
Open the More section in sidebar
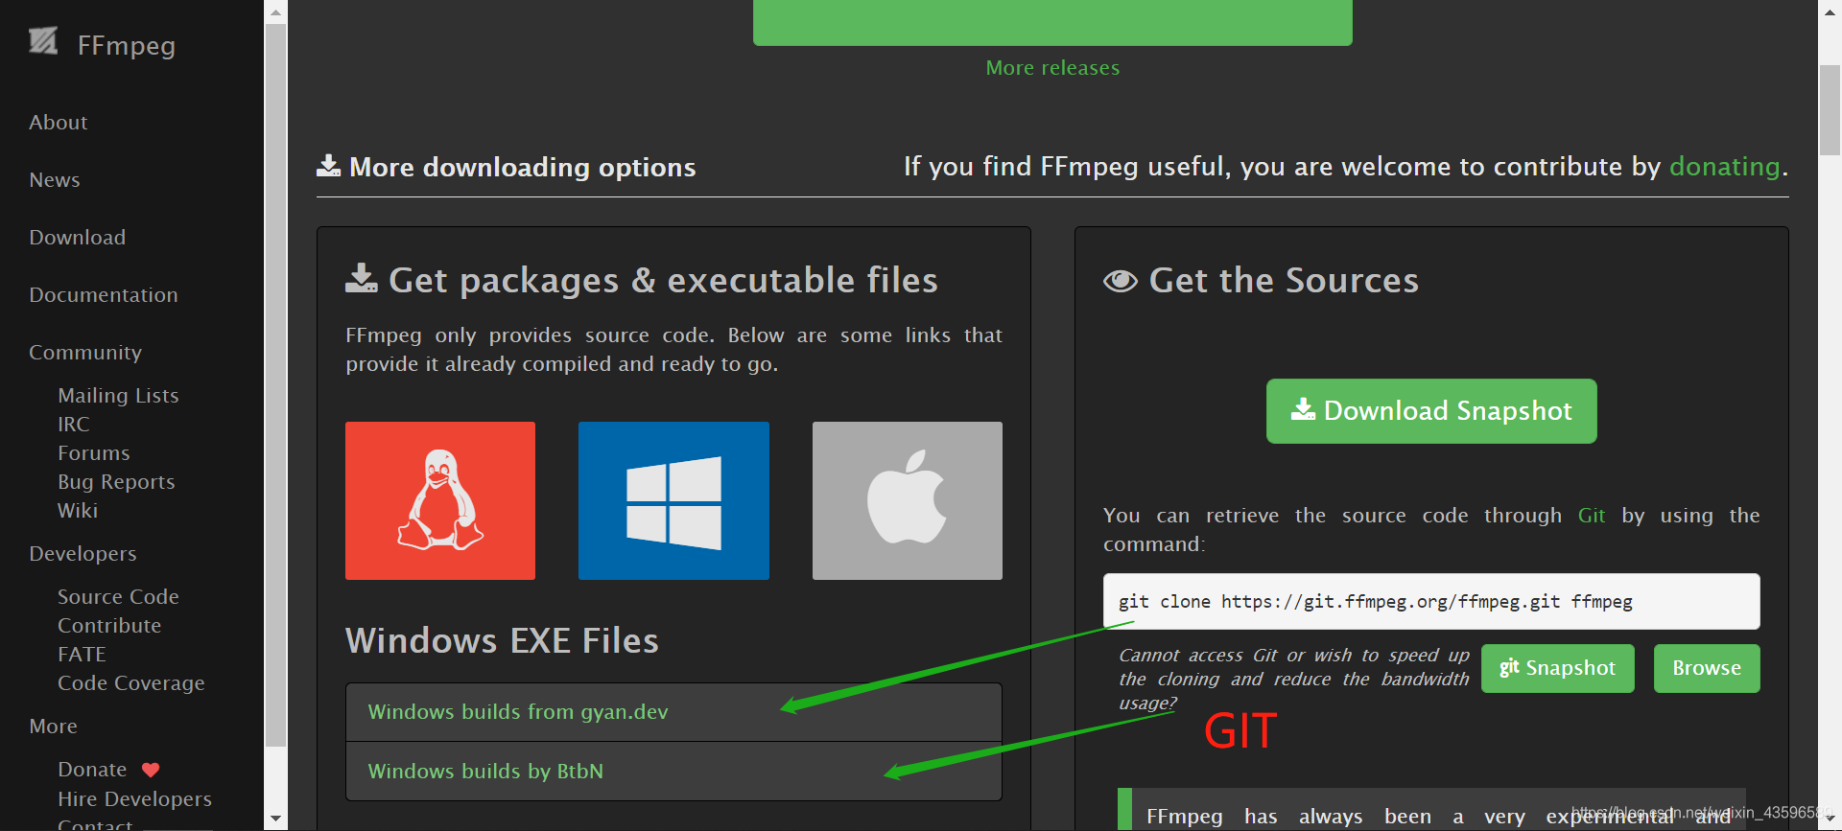[53, 727]
